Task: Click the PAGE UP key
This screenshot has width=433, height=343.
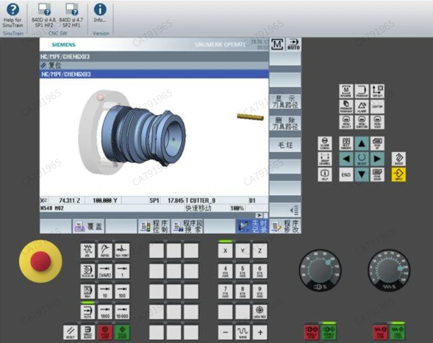Action: (x=377, y=143)
